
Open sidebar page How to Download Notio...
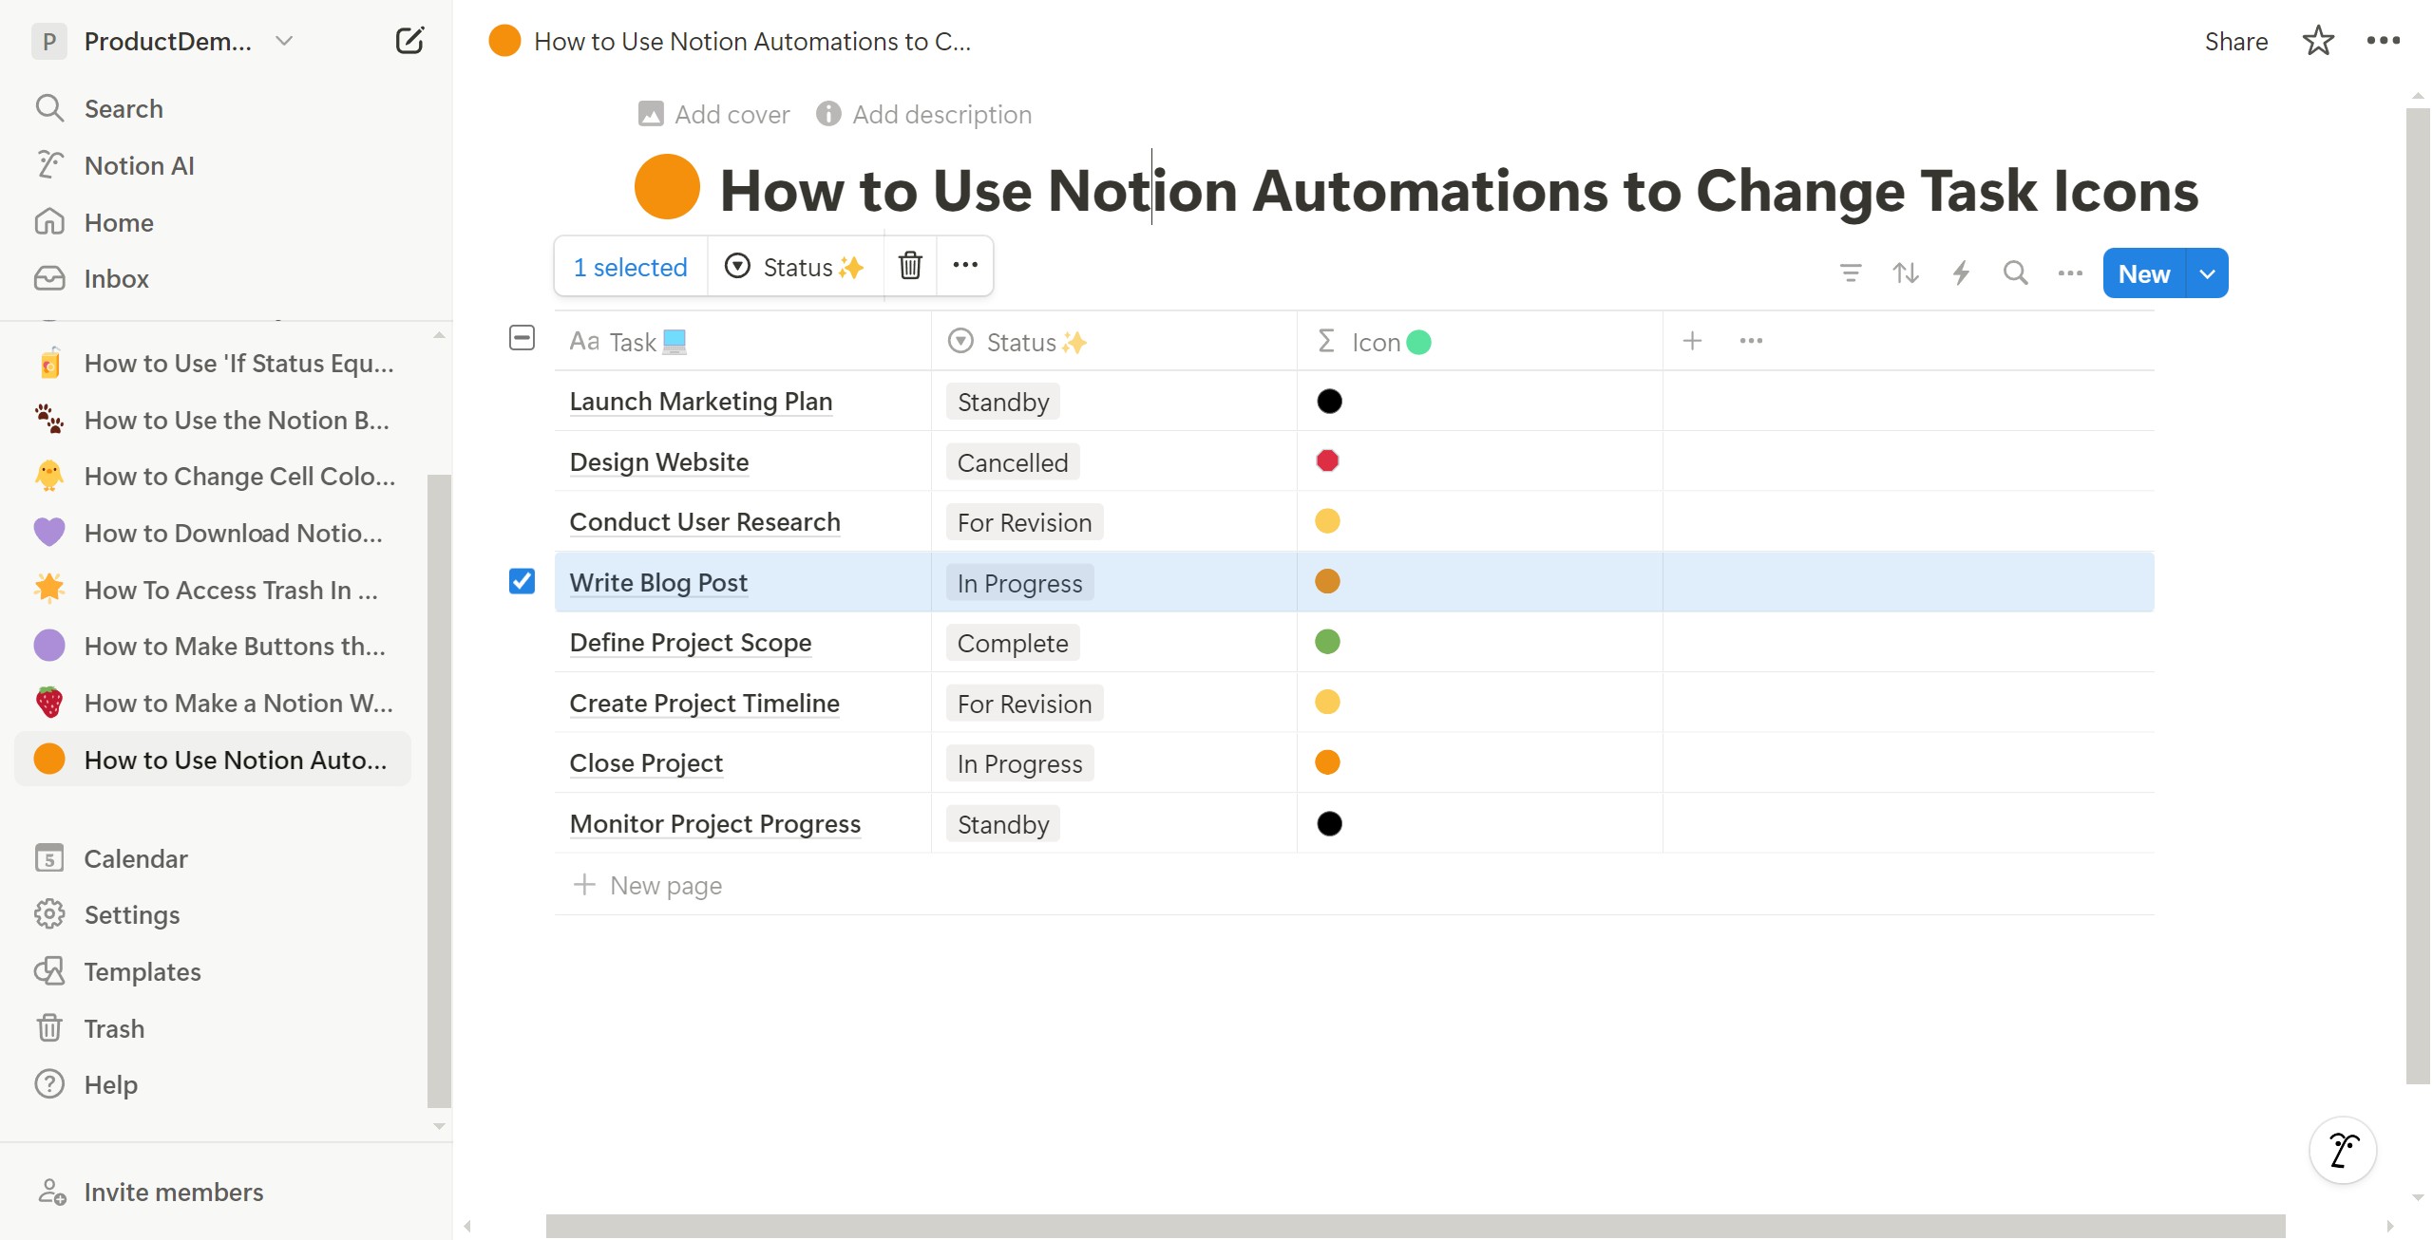coord(214,533)
